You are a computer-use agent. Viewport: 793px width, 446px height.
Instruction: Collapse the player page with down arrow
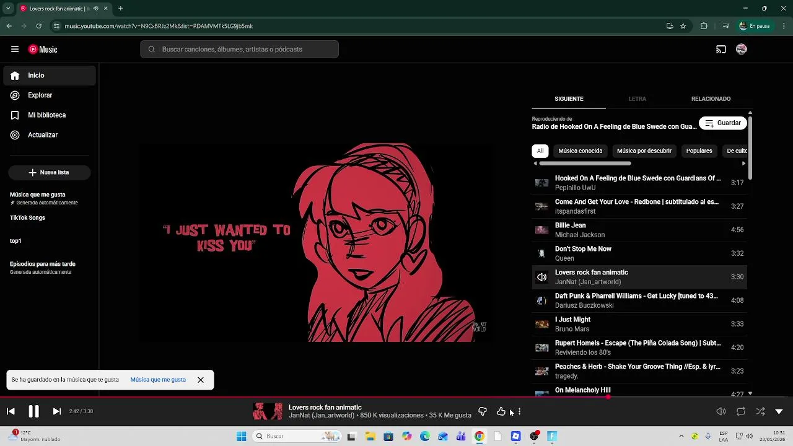click(779, 411)
